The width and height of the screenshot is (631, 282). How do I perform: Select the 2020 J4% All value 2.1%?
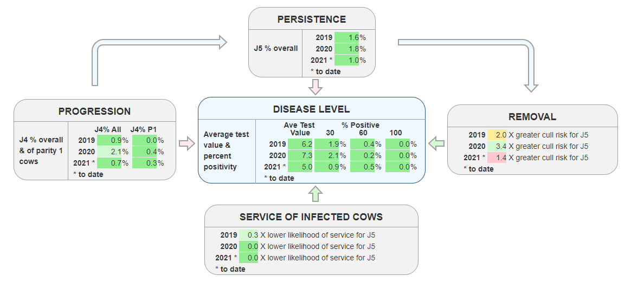click(x=113, y=152)
